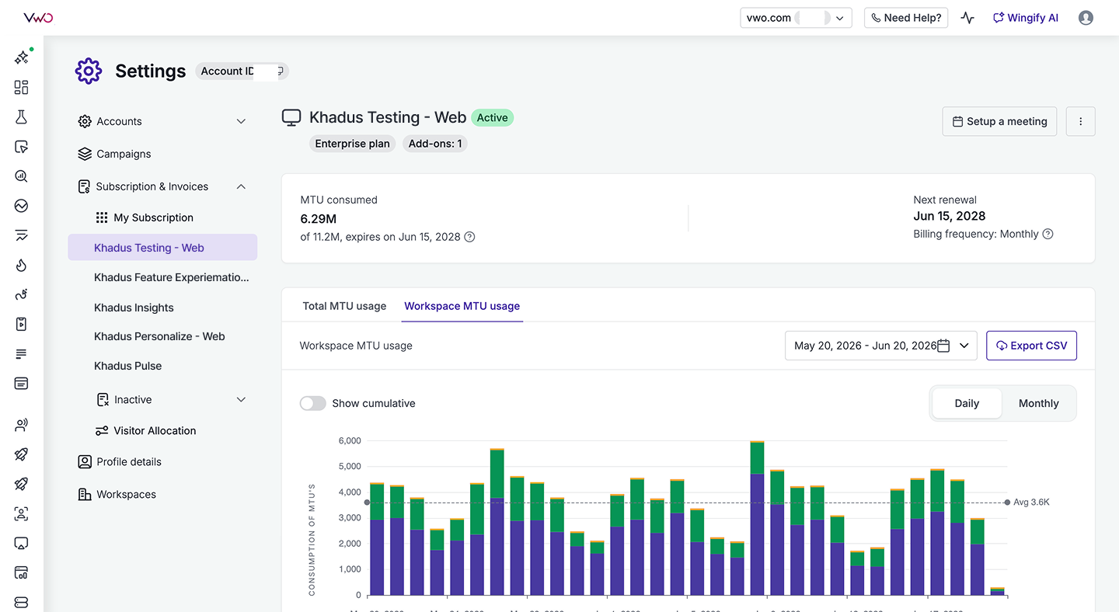Open the dashboard grid icon in sidebar
Viewport: 1119px width, 612px height.
coord(21,88)
